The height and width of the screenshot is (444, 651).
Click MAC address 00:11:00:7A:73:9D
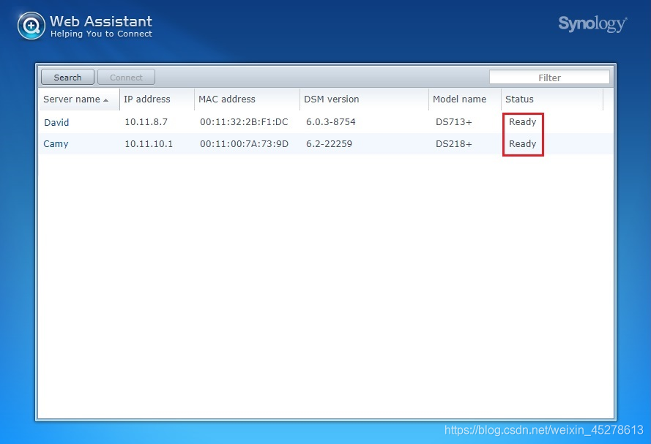tap(244, 144)
